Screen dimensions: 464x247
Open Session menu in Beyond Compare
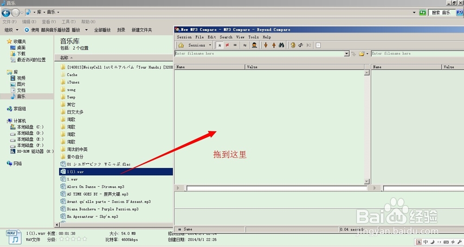click(184, 37)
